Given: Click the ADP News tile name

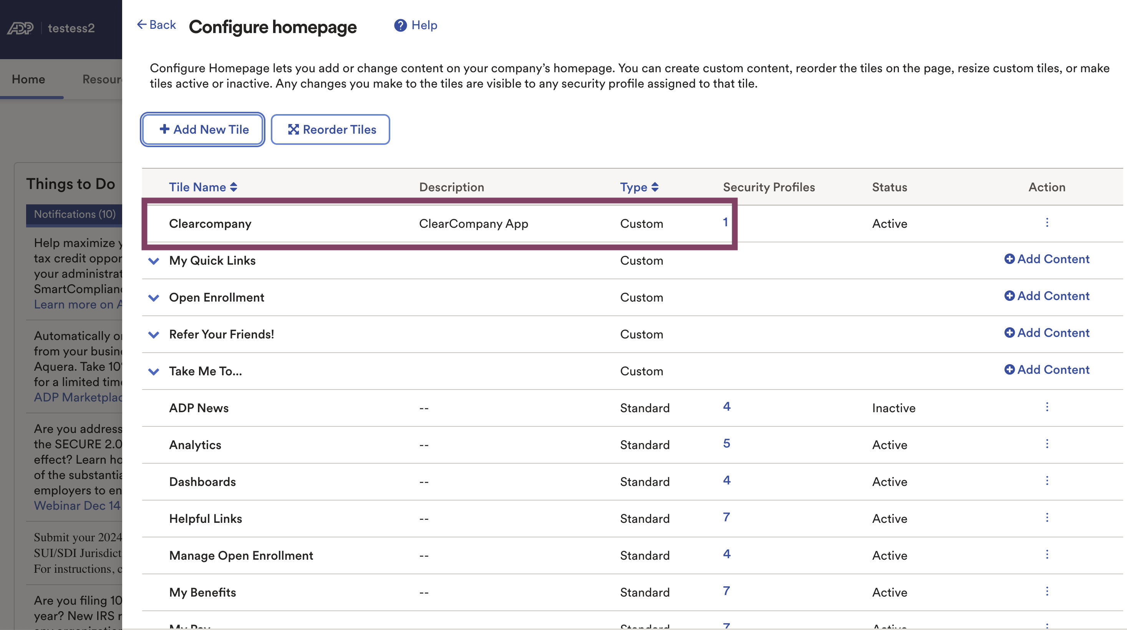Looking at the screenshot, I should point(199,408).
